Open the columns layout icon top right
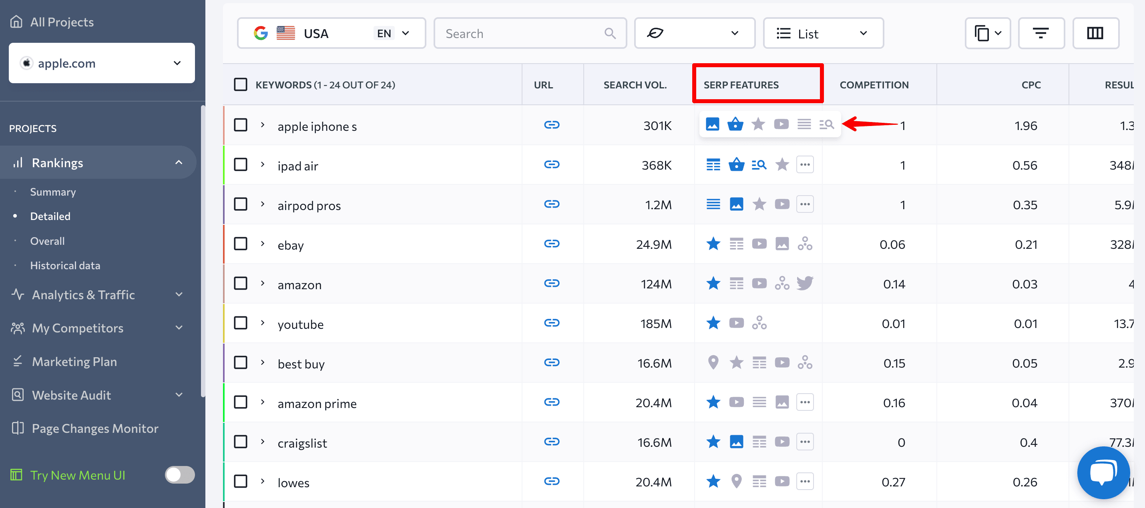 [1096, 33]
